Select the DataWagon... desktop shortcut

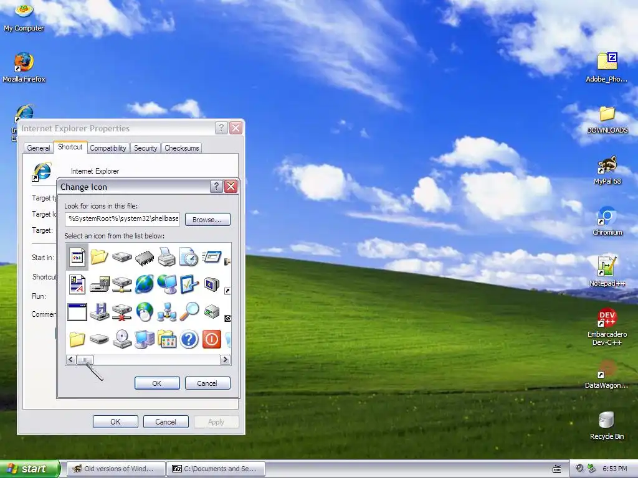pyautogui.click(x=606, y=375)
